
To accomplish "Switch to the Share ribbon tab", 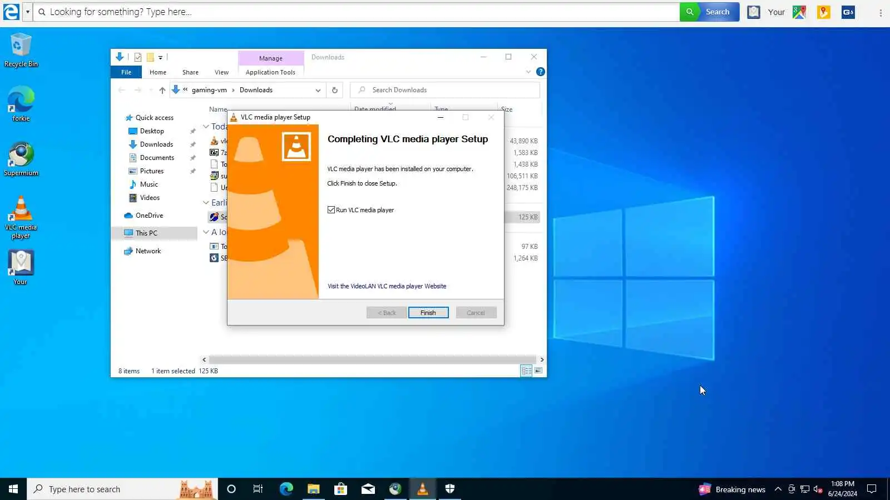I will click(x=190, y=72).
